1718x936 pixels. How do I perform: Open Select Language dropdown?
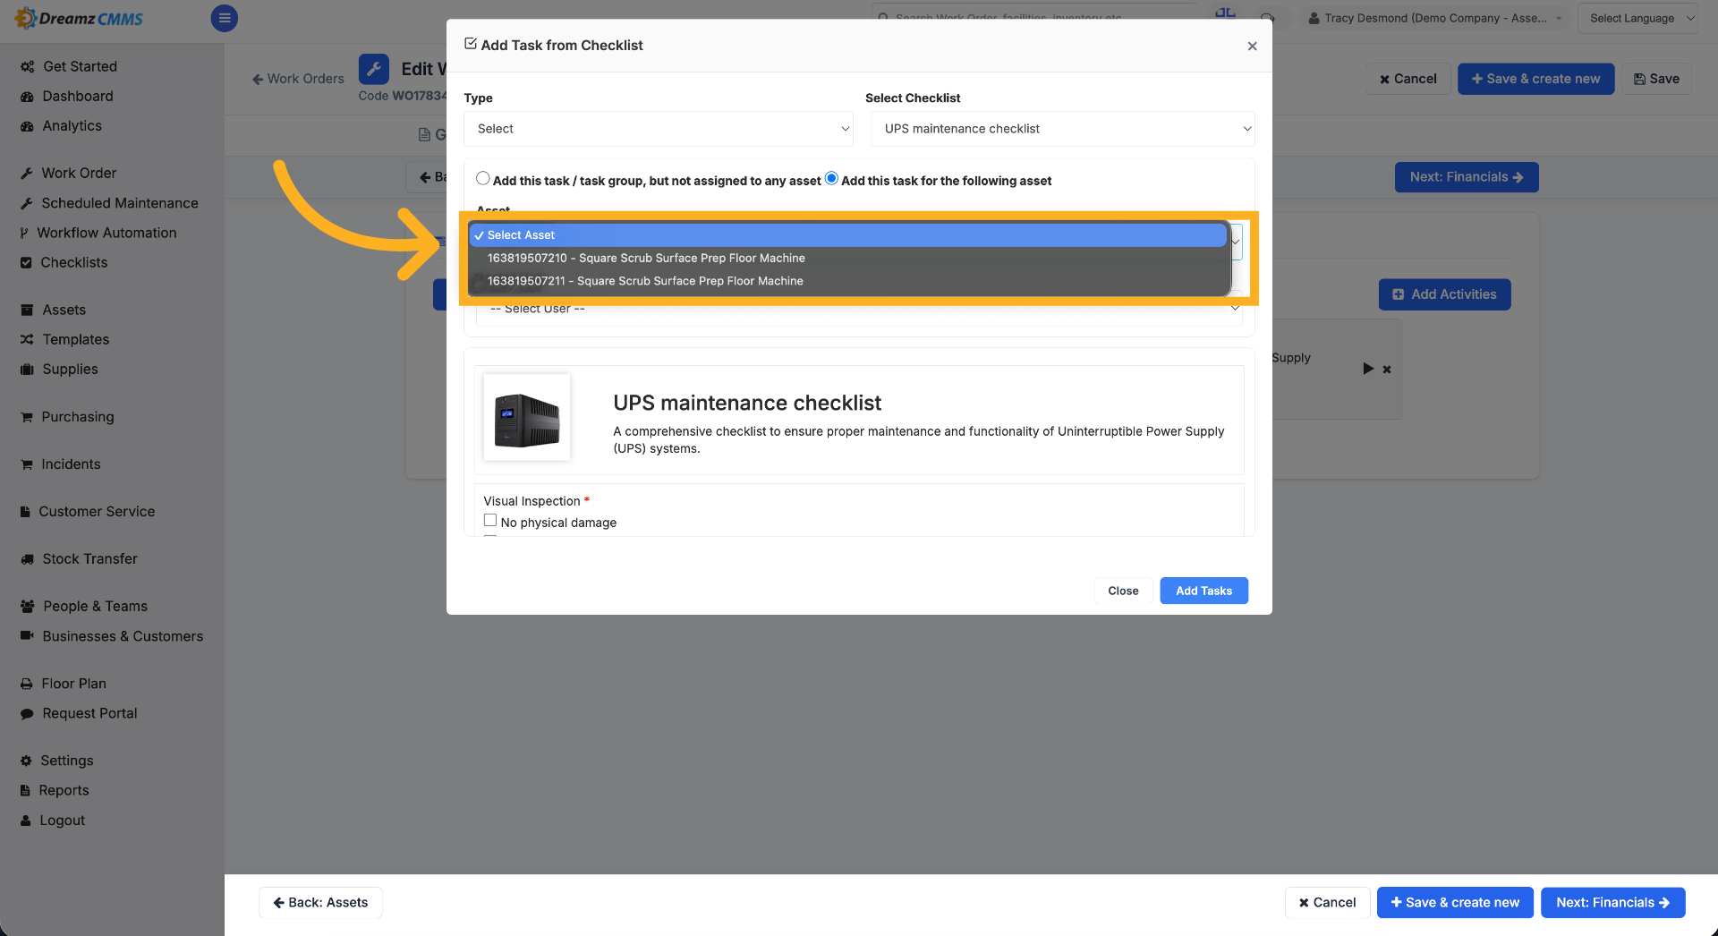coord(1638,18)
